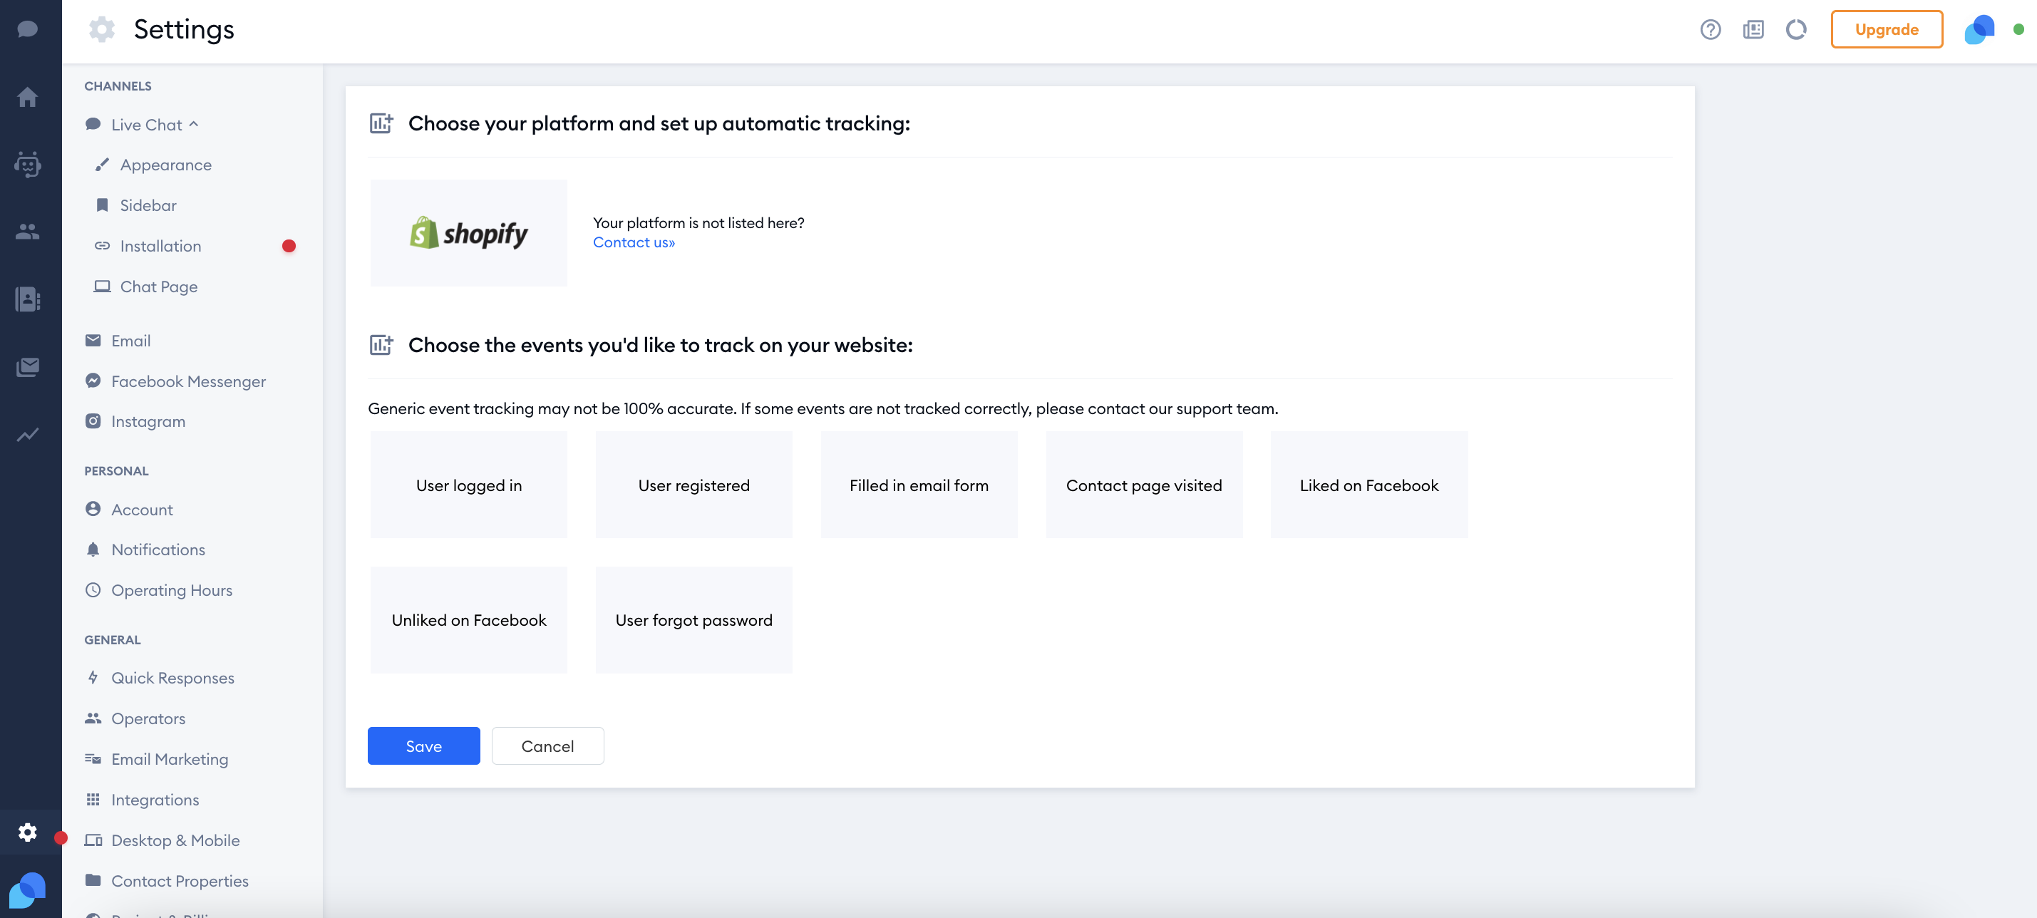Enable tracking for Liked on Facebook event
2037x918 pixels.
1368,485
